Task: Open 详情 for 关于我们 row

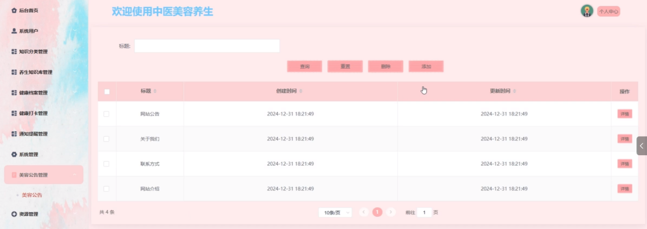Action: tap(625, 139)
